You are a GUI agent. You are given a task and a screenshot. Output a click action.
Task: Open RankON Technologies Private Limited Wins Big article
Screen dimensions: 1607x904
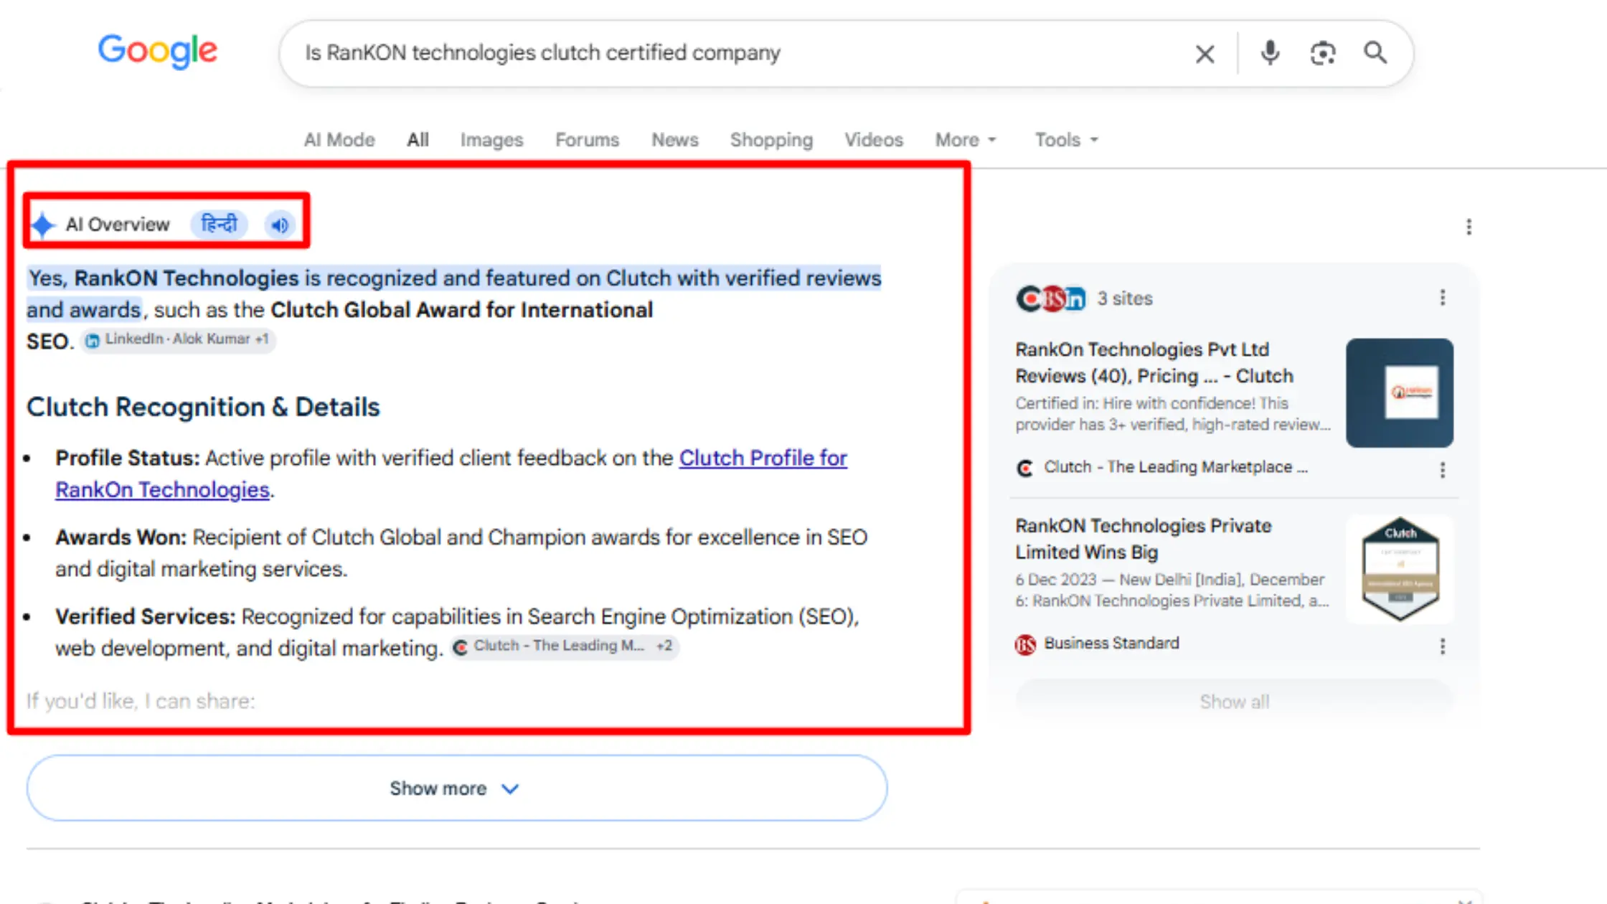click(1143, 539)
